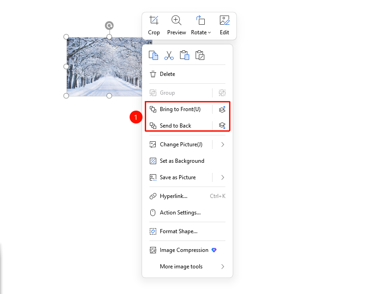Choose Set as Background
The height and width of the screenshot is (294, 372).
click(187, 161)
